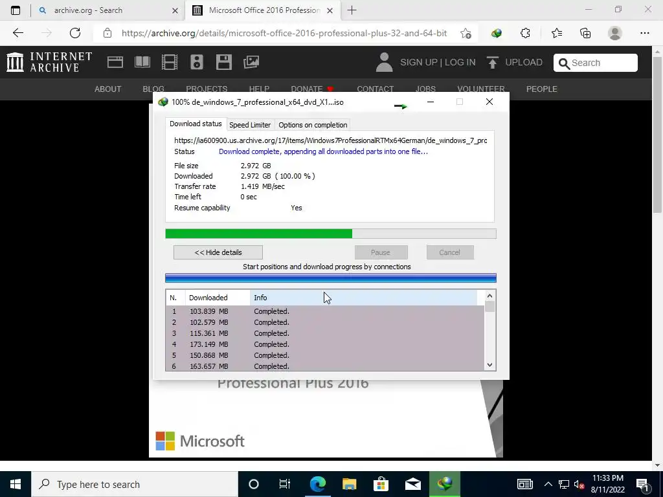Open the Internet Archive software floppy icon
The width and height of the screenshot is (663, 497).
click(x=223, y=62)
